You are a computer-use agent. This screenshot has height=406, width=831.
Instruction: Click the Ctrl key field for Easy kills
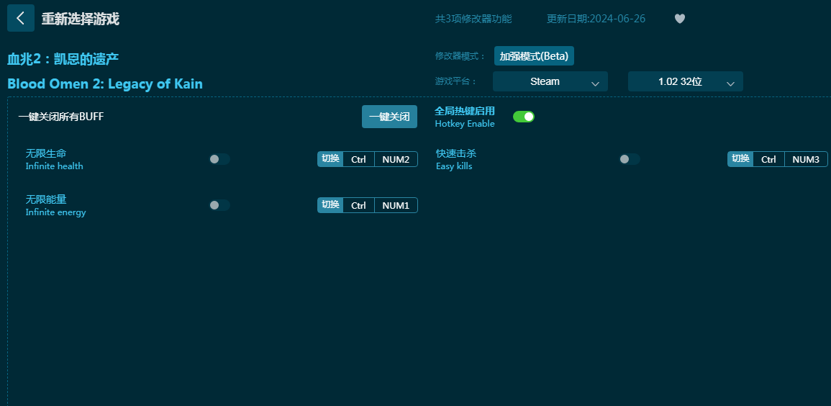click(x=769, y=159)
